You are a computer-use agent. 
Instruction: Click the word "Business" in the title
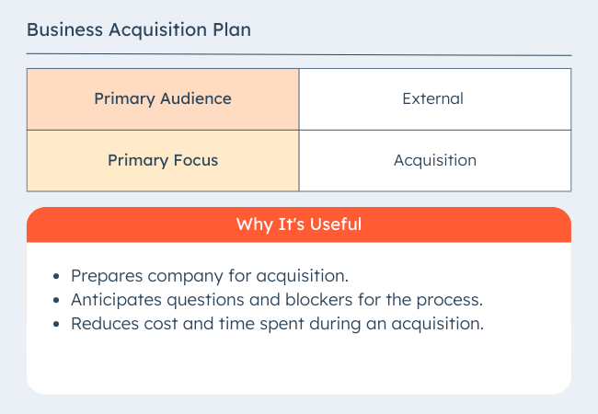(x=63, y=29)
